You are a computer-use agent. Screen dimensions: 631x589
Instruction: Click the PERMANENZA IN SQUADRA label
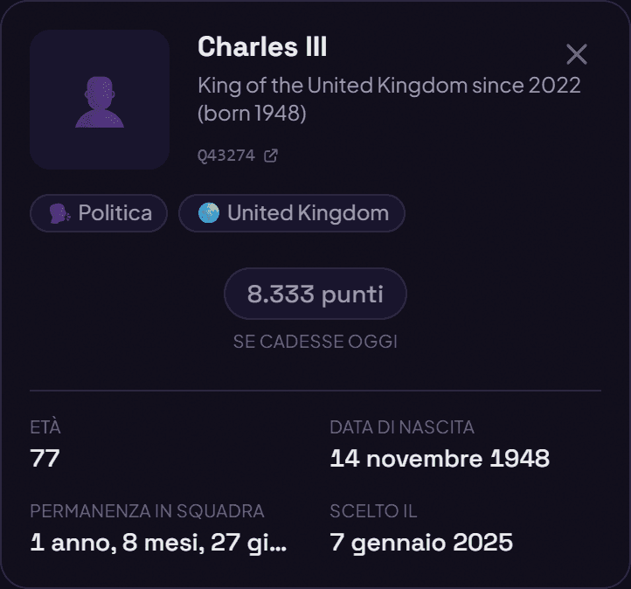point(148,511)
